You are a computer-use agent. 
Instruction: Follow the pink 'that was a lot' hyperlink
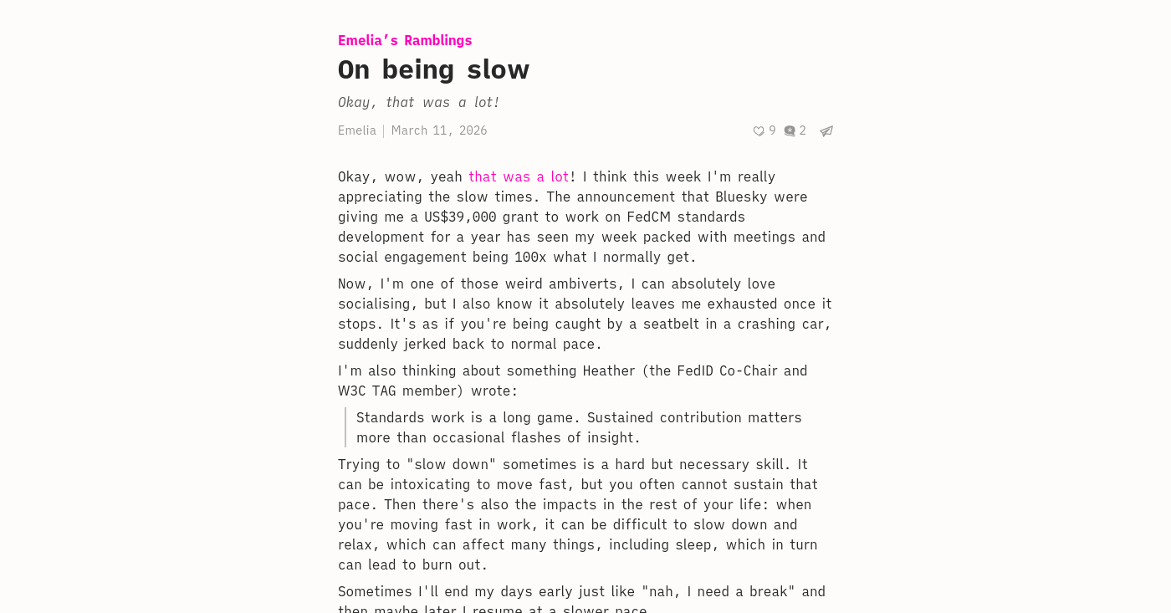519,176
